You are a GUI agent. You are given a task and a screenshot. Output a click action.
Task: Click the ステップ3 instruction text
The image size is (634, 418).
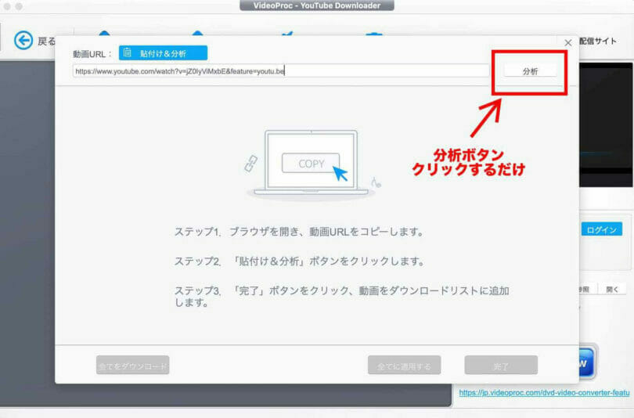(342, 296)
